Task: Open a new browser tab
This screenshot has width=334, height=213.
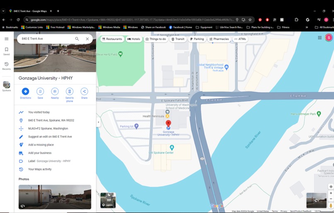Action: tap(58, 11)
